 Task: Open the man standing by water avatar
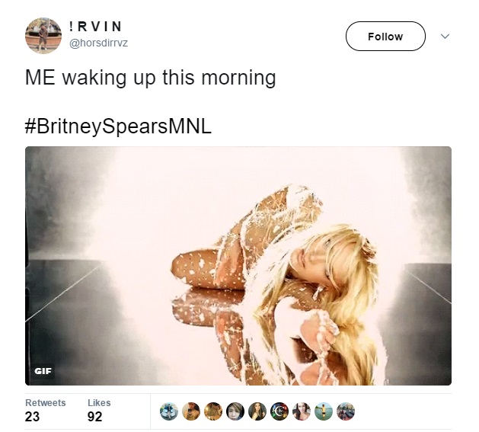[x=323, y=411]
